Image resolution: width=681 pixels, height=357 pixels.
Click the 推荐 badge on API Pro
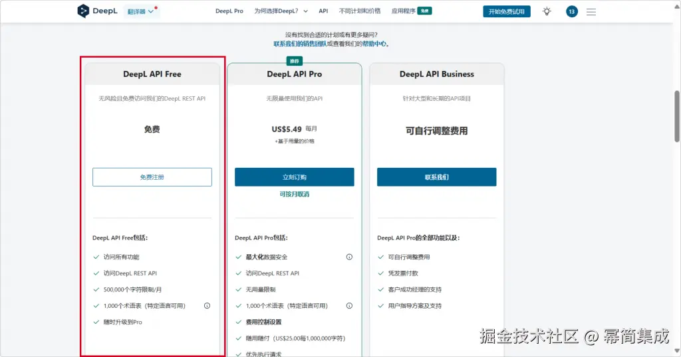click(295, 61)
